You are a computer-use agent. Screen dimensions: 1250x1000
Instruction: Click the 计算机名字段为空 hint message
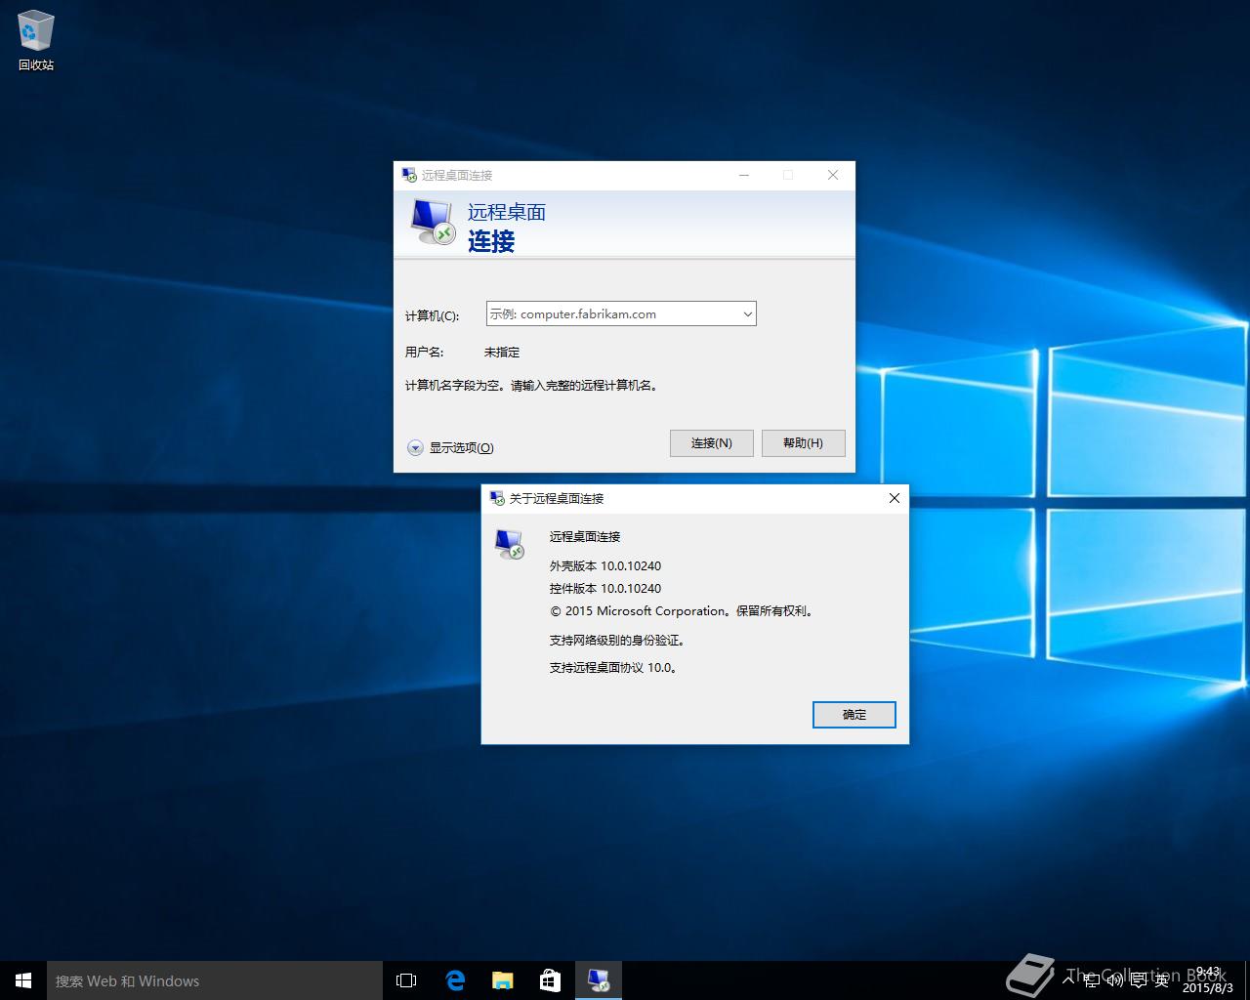(533, 385)
